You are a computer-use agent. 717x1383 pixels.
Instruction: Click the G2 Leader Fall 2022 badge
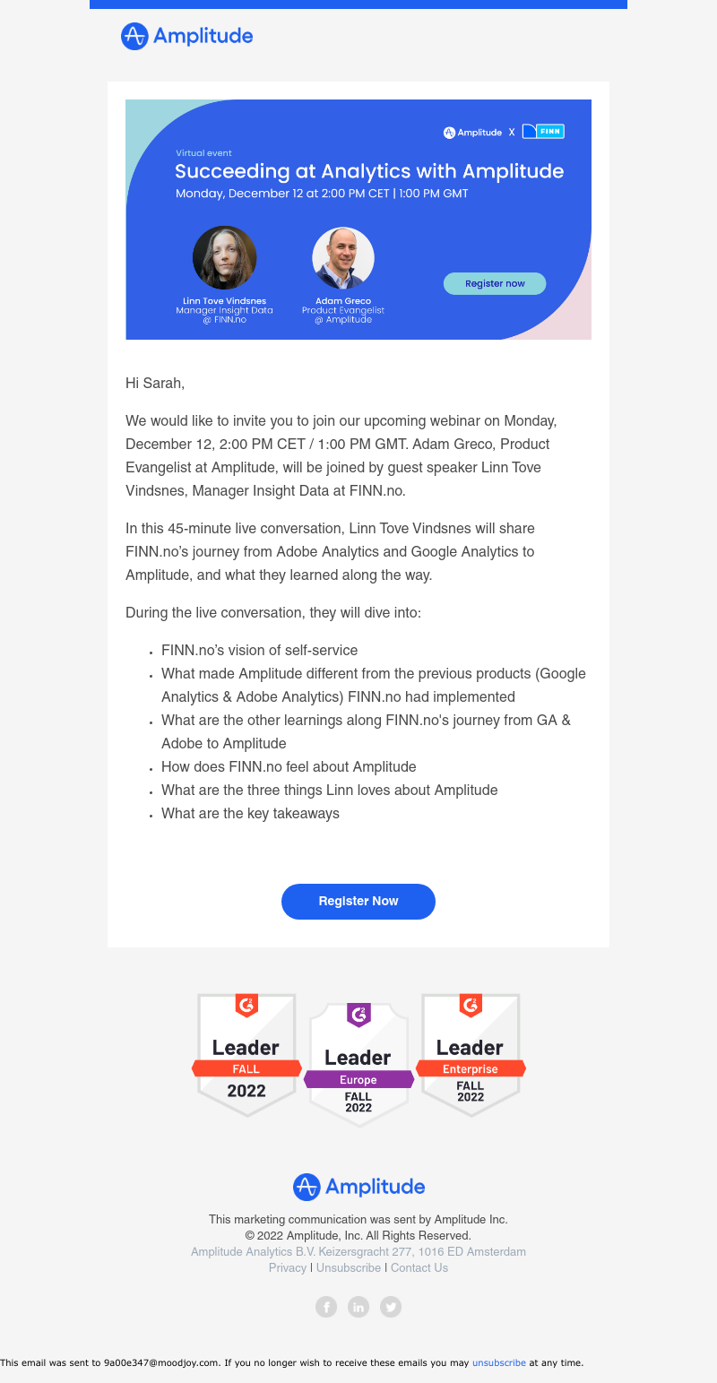(246, 1055)
